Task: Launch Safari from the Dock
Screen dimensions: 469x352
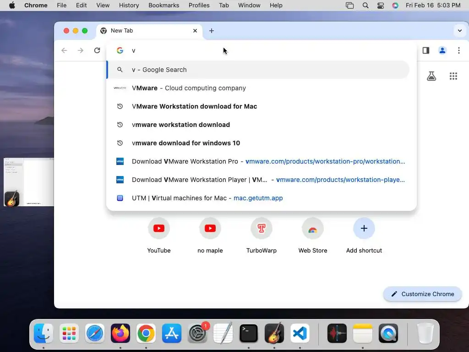Action: tap(95, 333)
